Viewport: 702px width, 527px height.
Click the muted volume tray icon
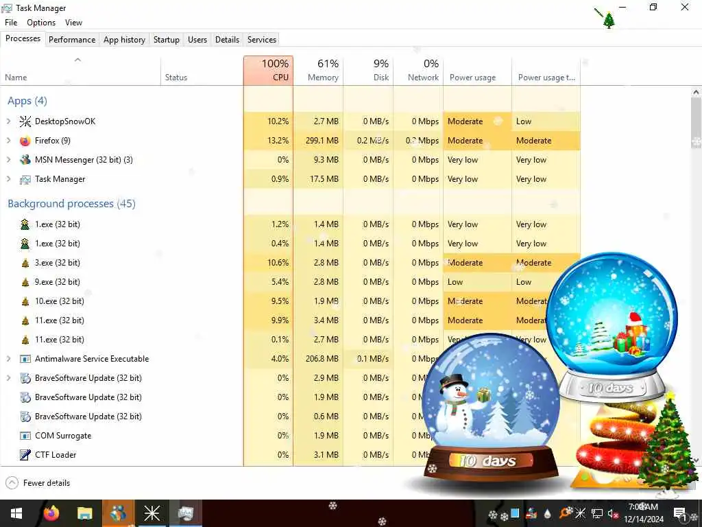pos(612,513)
